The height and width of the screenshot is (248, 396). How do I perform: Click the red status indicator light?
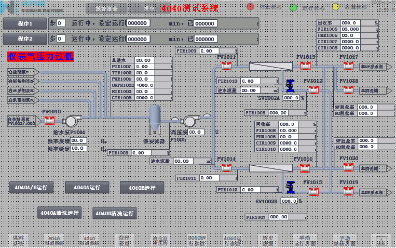click(x=250, y=7)
